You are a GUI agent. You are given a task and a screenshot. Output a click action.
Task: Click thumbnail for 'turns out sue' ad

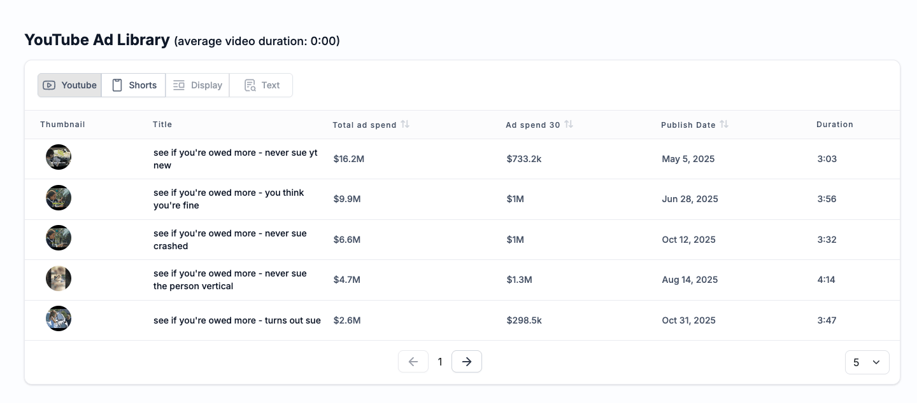59,318
